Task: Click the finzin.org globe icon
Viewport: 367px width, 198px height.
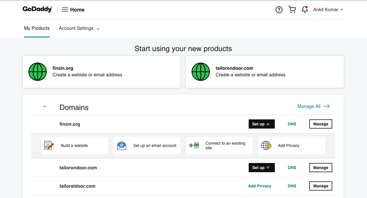Action: point(38,72)
